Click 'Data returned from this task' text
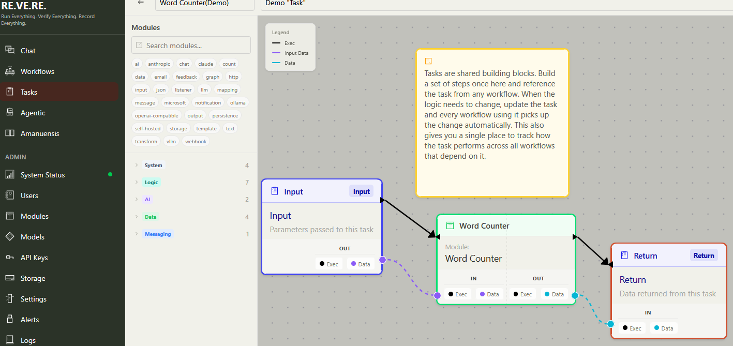Viewport: 733px width, 346px height. click(x=668, y=293)
